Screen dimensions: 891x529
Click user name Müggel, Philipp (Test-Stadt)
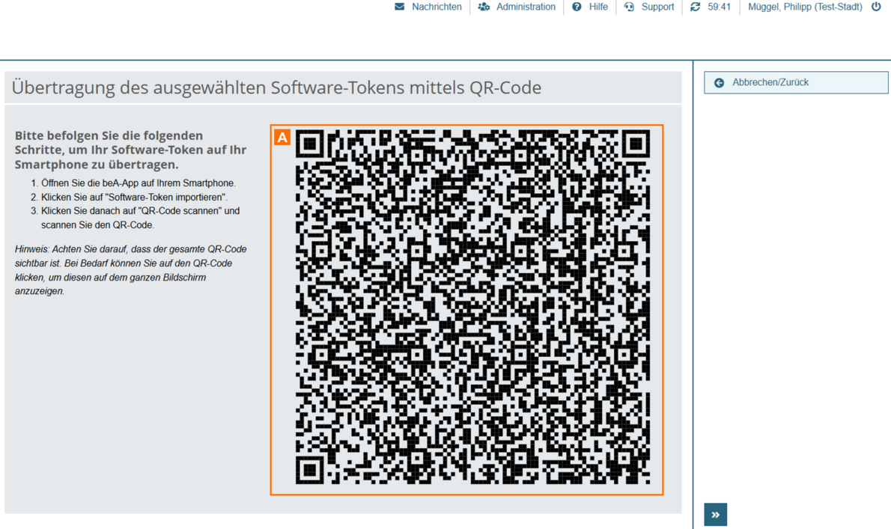pyautogui.click(x=805, y=7)
